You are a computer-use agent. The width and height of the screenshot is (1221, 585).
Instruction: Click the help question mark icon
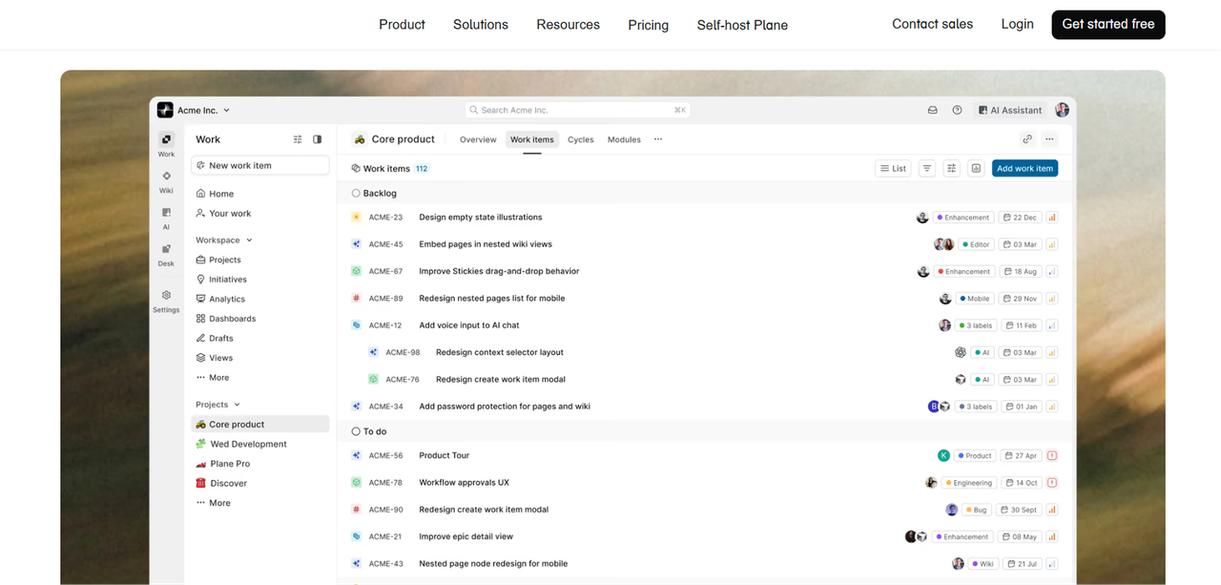(x=957, y=111)
